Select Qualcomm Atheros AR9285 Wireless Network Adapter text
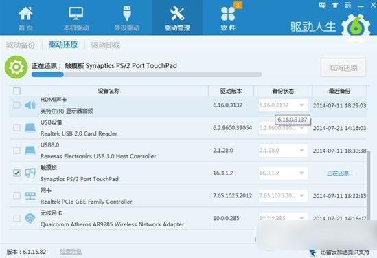The image size is (377, 258). point(113,224)
